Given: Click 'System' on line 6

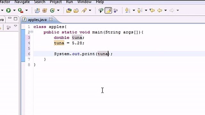Looking at the screenshot, I should [61, 54].
